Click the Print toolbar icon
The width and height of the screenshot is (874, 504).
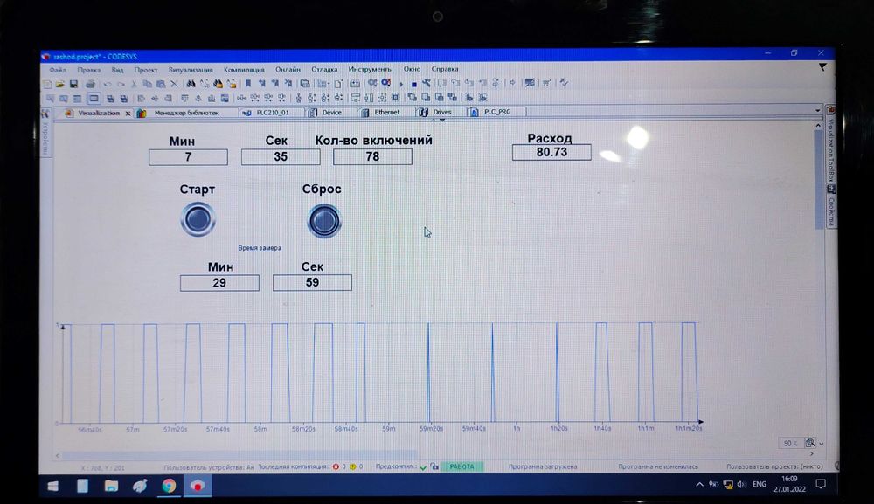point(90,84)
